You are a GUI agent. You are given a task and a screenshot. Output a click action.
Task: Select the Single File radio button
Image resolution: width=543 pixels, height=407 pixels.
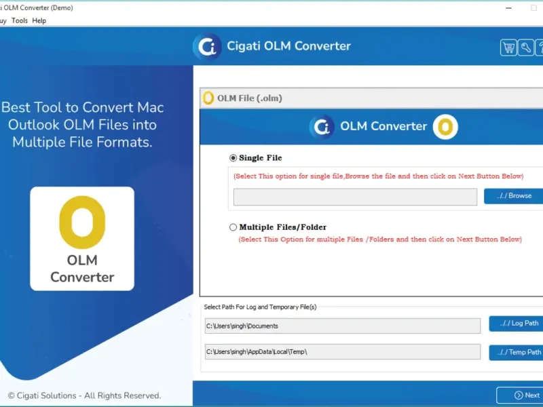pyautogui.click(x=233, y=158)
